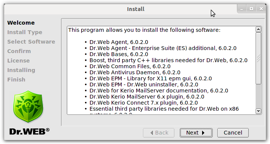Viewport: 270px width, 144px height.
Task: Click the Dr.Web Antivirus Daemon list entry
Action: click(135, 72)
